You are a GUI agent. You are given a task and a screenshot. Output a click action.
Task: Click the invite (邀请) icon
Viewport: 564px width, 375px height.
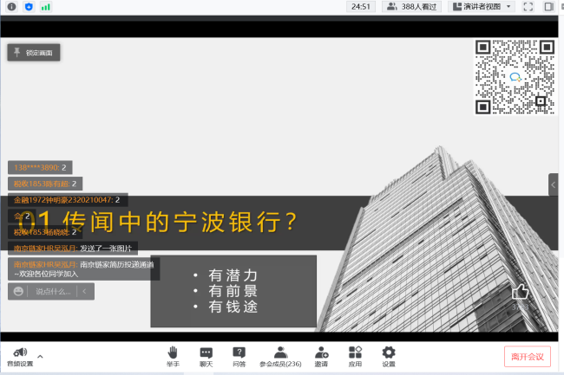321,355
